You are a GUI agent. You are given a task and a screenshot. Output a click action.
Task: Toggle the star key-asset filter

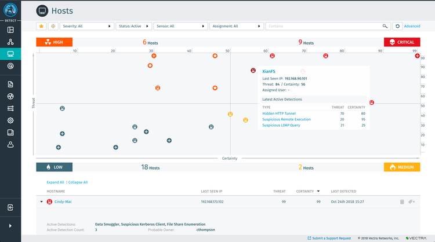click(41, 26)
